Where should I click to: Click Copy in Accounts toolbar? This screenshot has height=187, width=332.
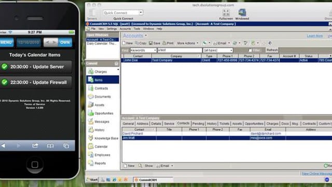point(141,43)
